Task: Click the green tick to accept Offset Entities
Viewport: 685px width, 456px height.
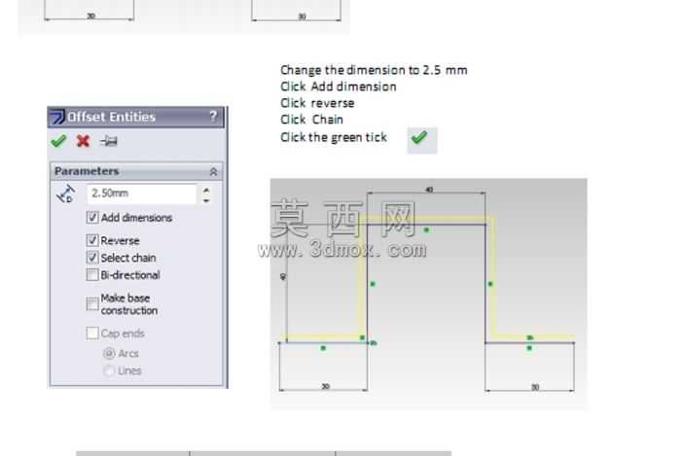Action: [x=58, y=141]
